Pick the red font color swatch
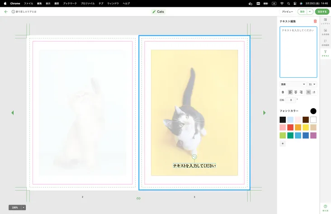This screenshot has height=214, width=331. click(290, 128)
